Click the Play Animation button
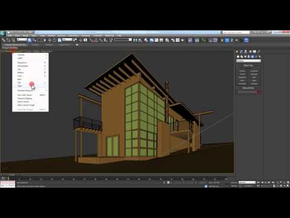The height and width of the screenshot is (218, 290). pyautogui.click(x=265, y=182)
